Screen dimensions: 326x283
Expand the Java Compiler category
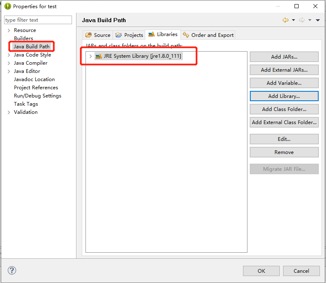coord(9,63)
